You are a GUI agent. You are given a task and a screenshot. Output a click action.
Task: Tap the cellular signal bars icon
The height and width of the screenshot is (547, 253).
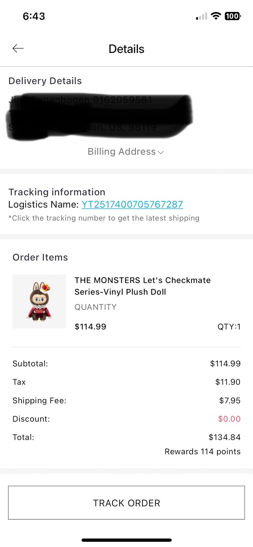202,16
